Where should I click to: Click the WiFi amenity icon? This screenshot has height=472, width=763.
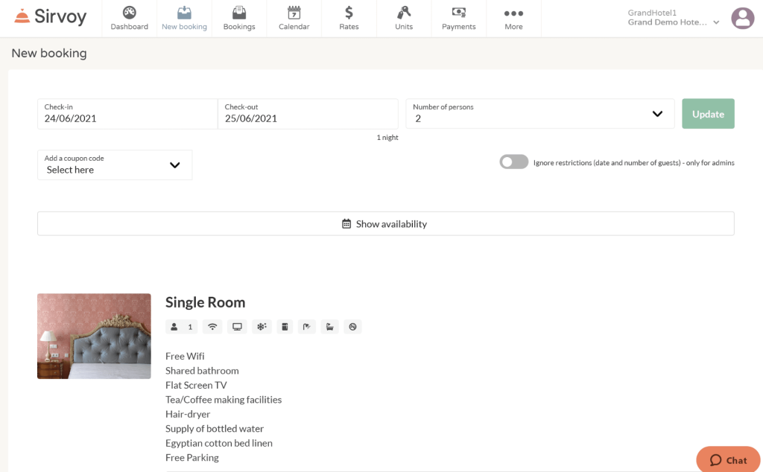point(212,327)
